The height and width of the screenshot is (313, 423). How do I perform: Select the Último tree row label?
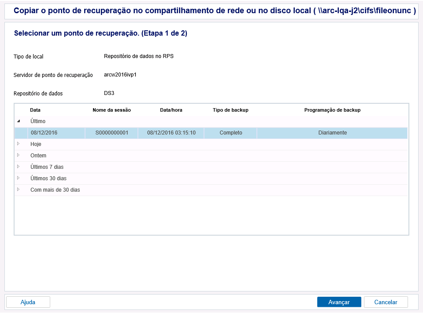pos(38,121)
